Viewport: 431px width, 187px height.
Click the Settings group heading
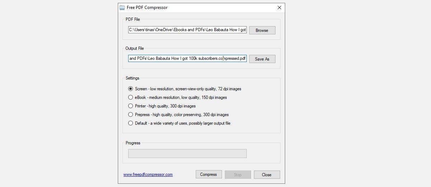coord(132,78)
